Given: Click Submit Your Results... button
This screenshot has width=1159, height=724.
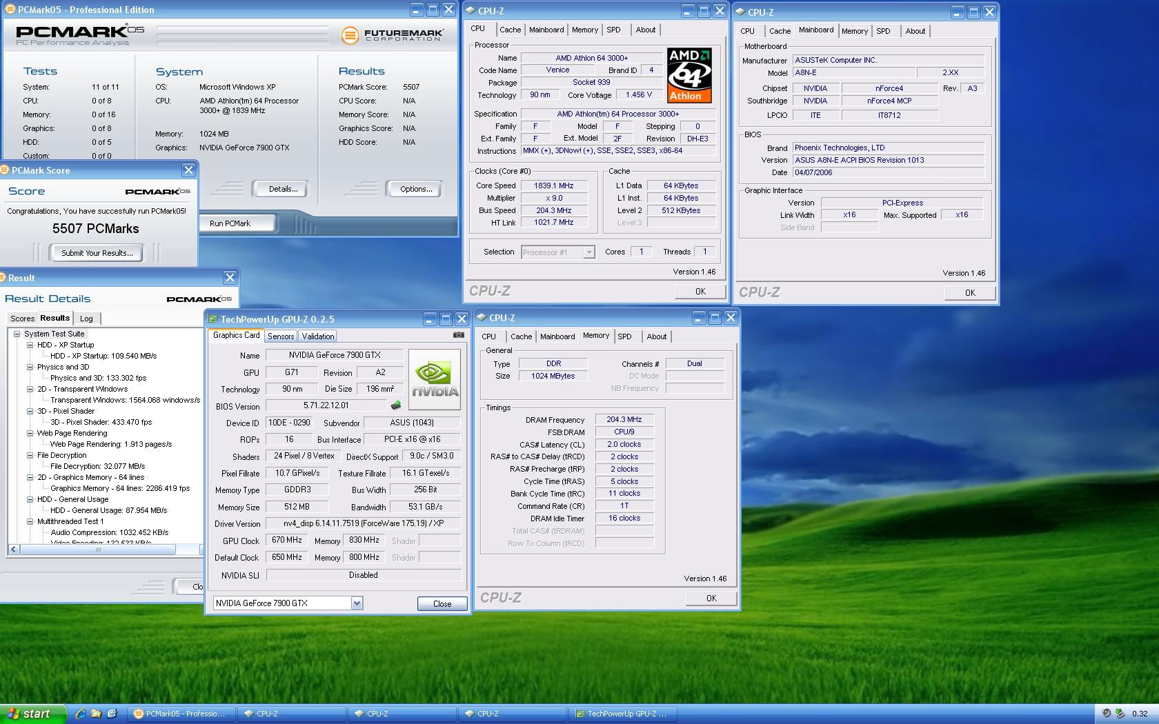Looking at the screenshot, I should point(97,253).
